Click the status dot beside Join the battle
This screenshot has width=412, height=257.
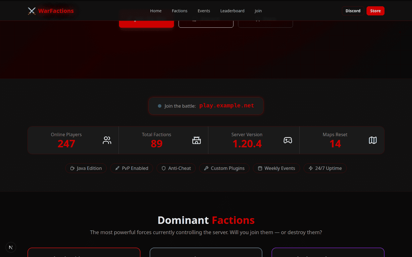click(x=159, y=106)
